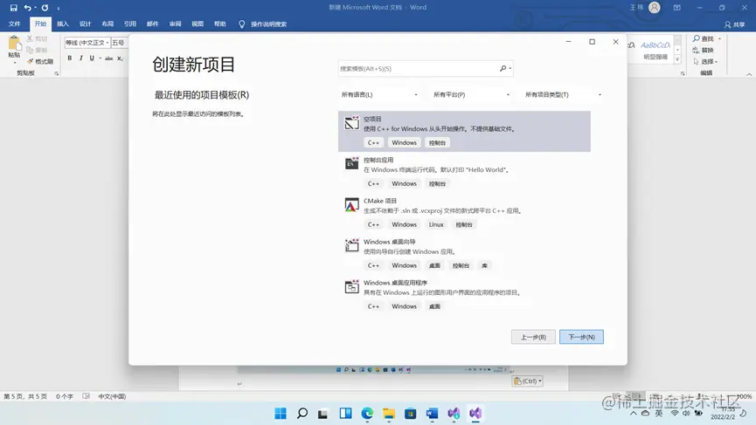756x425 pixels.
Task: Open the template search options arrow
Action: [510, 68]
